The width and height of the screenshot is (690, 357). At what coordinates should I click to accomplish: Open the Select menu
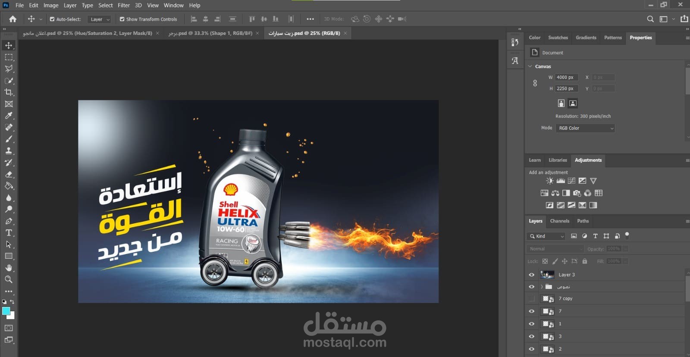click(106, 5)
